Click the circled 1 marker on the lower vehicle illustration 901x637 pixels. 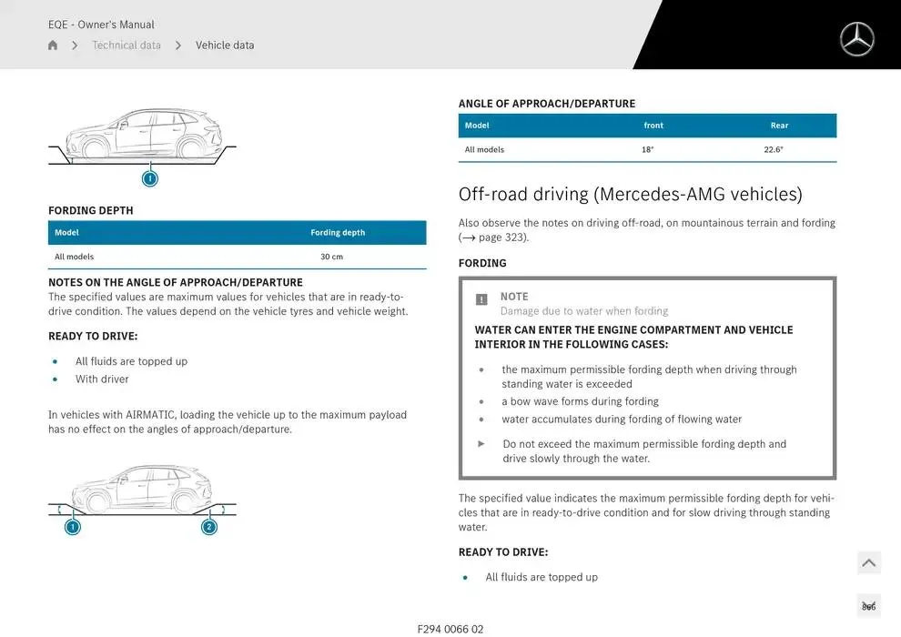72,526
